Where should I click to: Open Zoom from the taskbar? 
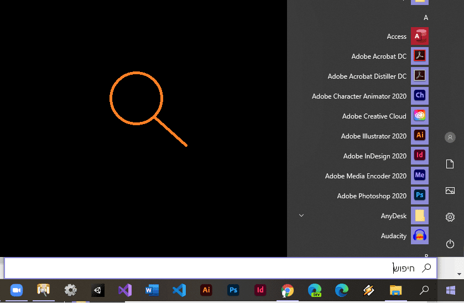coord(17,290)
